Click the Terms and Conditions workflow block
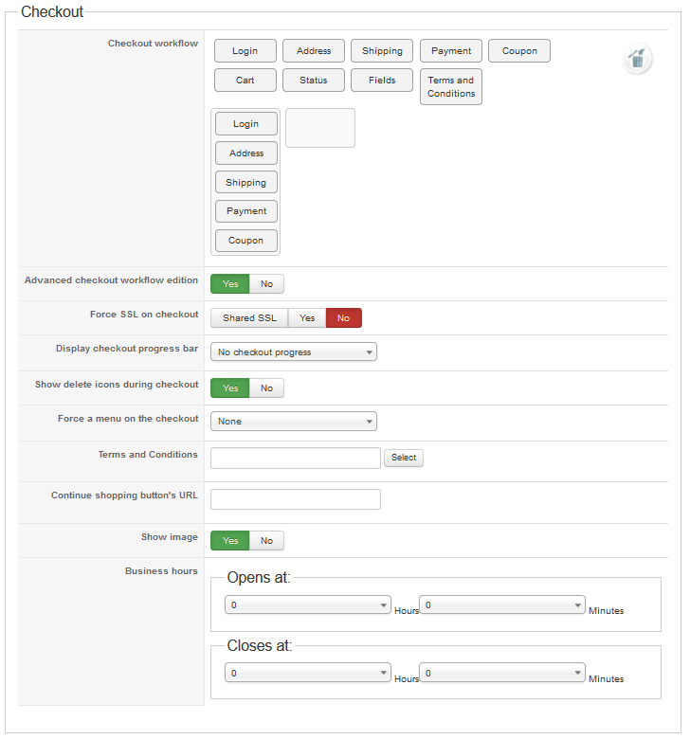 (451, 87)
